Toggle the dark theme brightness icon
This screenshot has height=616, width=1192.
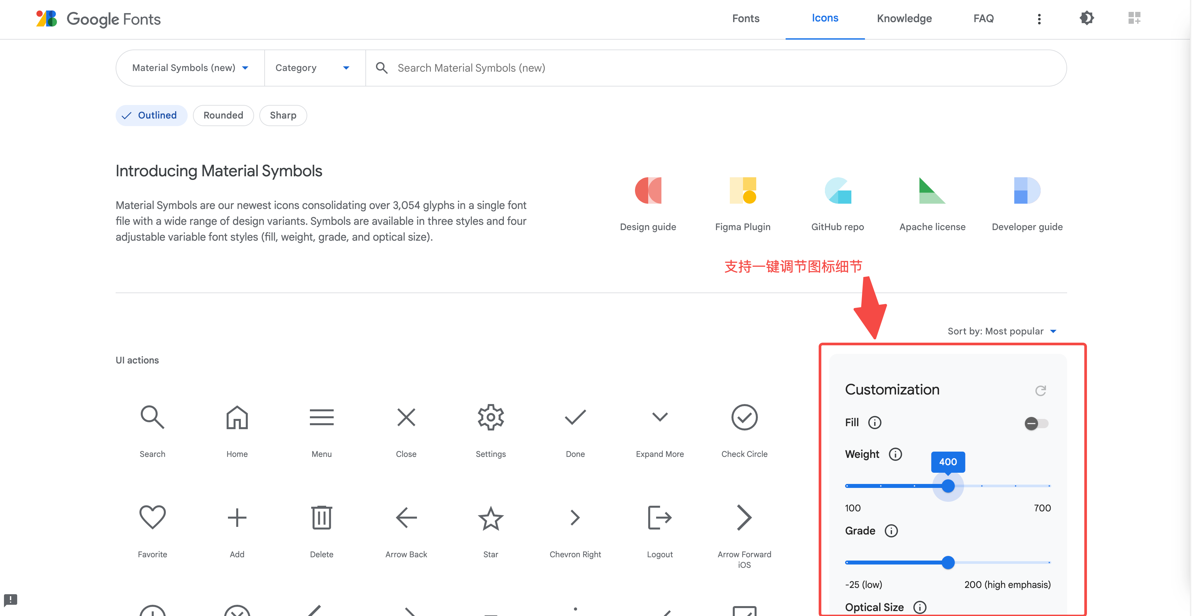(1087, 18)
